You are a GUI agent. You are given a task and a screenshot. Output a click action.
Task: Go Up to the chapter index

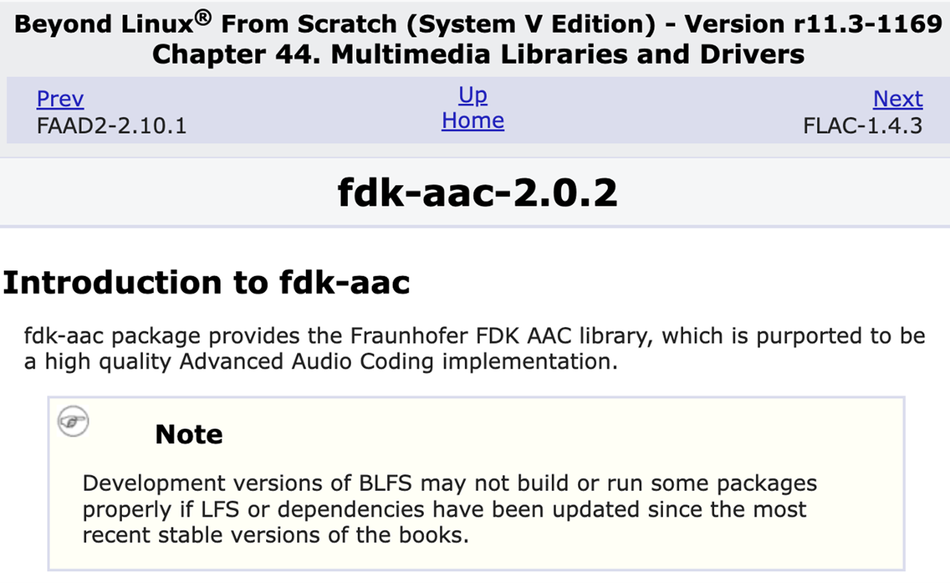pos(473,95)
